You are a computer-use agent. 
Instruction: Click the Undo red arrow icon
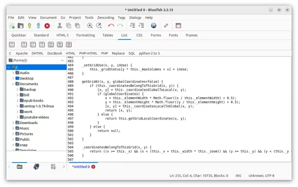click(111, 26)
